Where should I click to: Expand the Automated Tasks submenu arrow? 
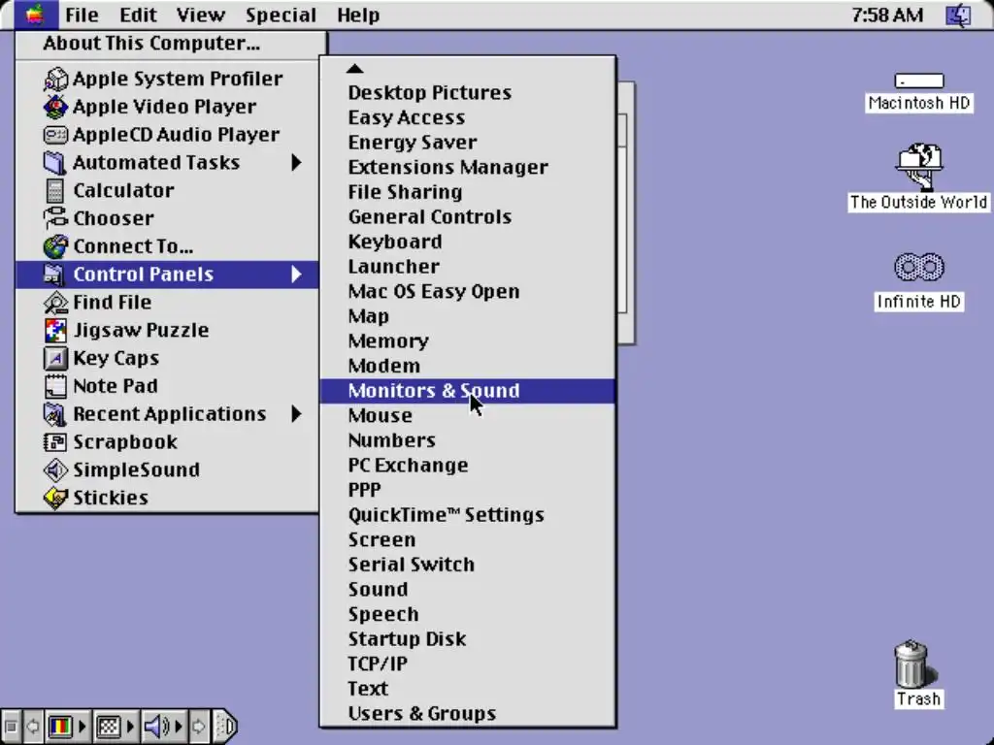point(296,163)
